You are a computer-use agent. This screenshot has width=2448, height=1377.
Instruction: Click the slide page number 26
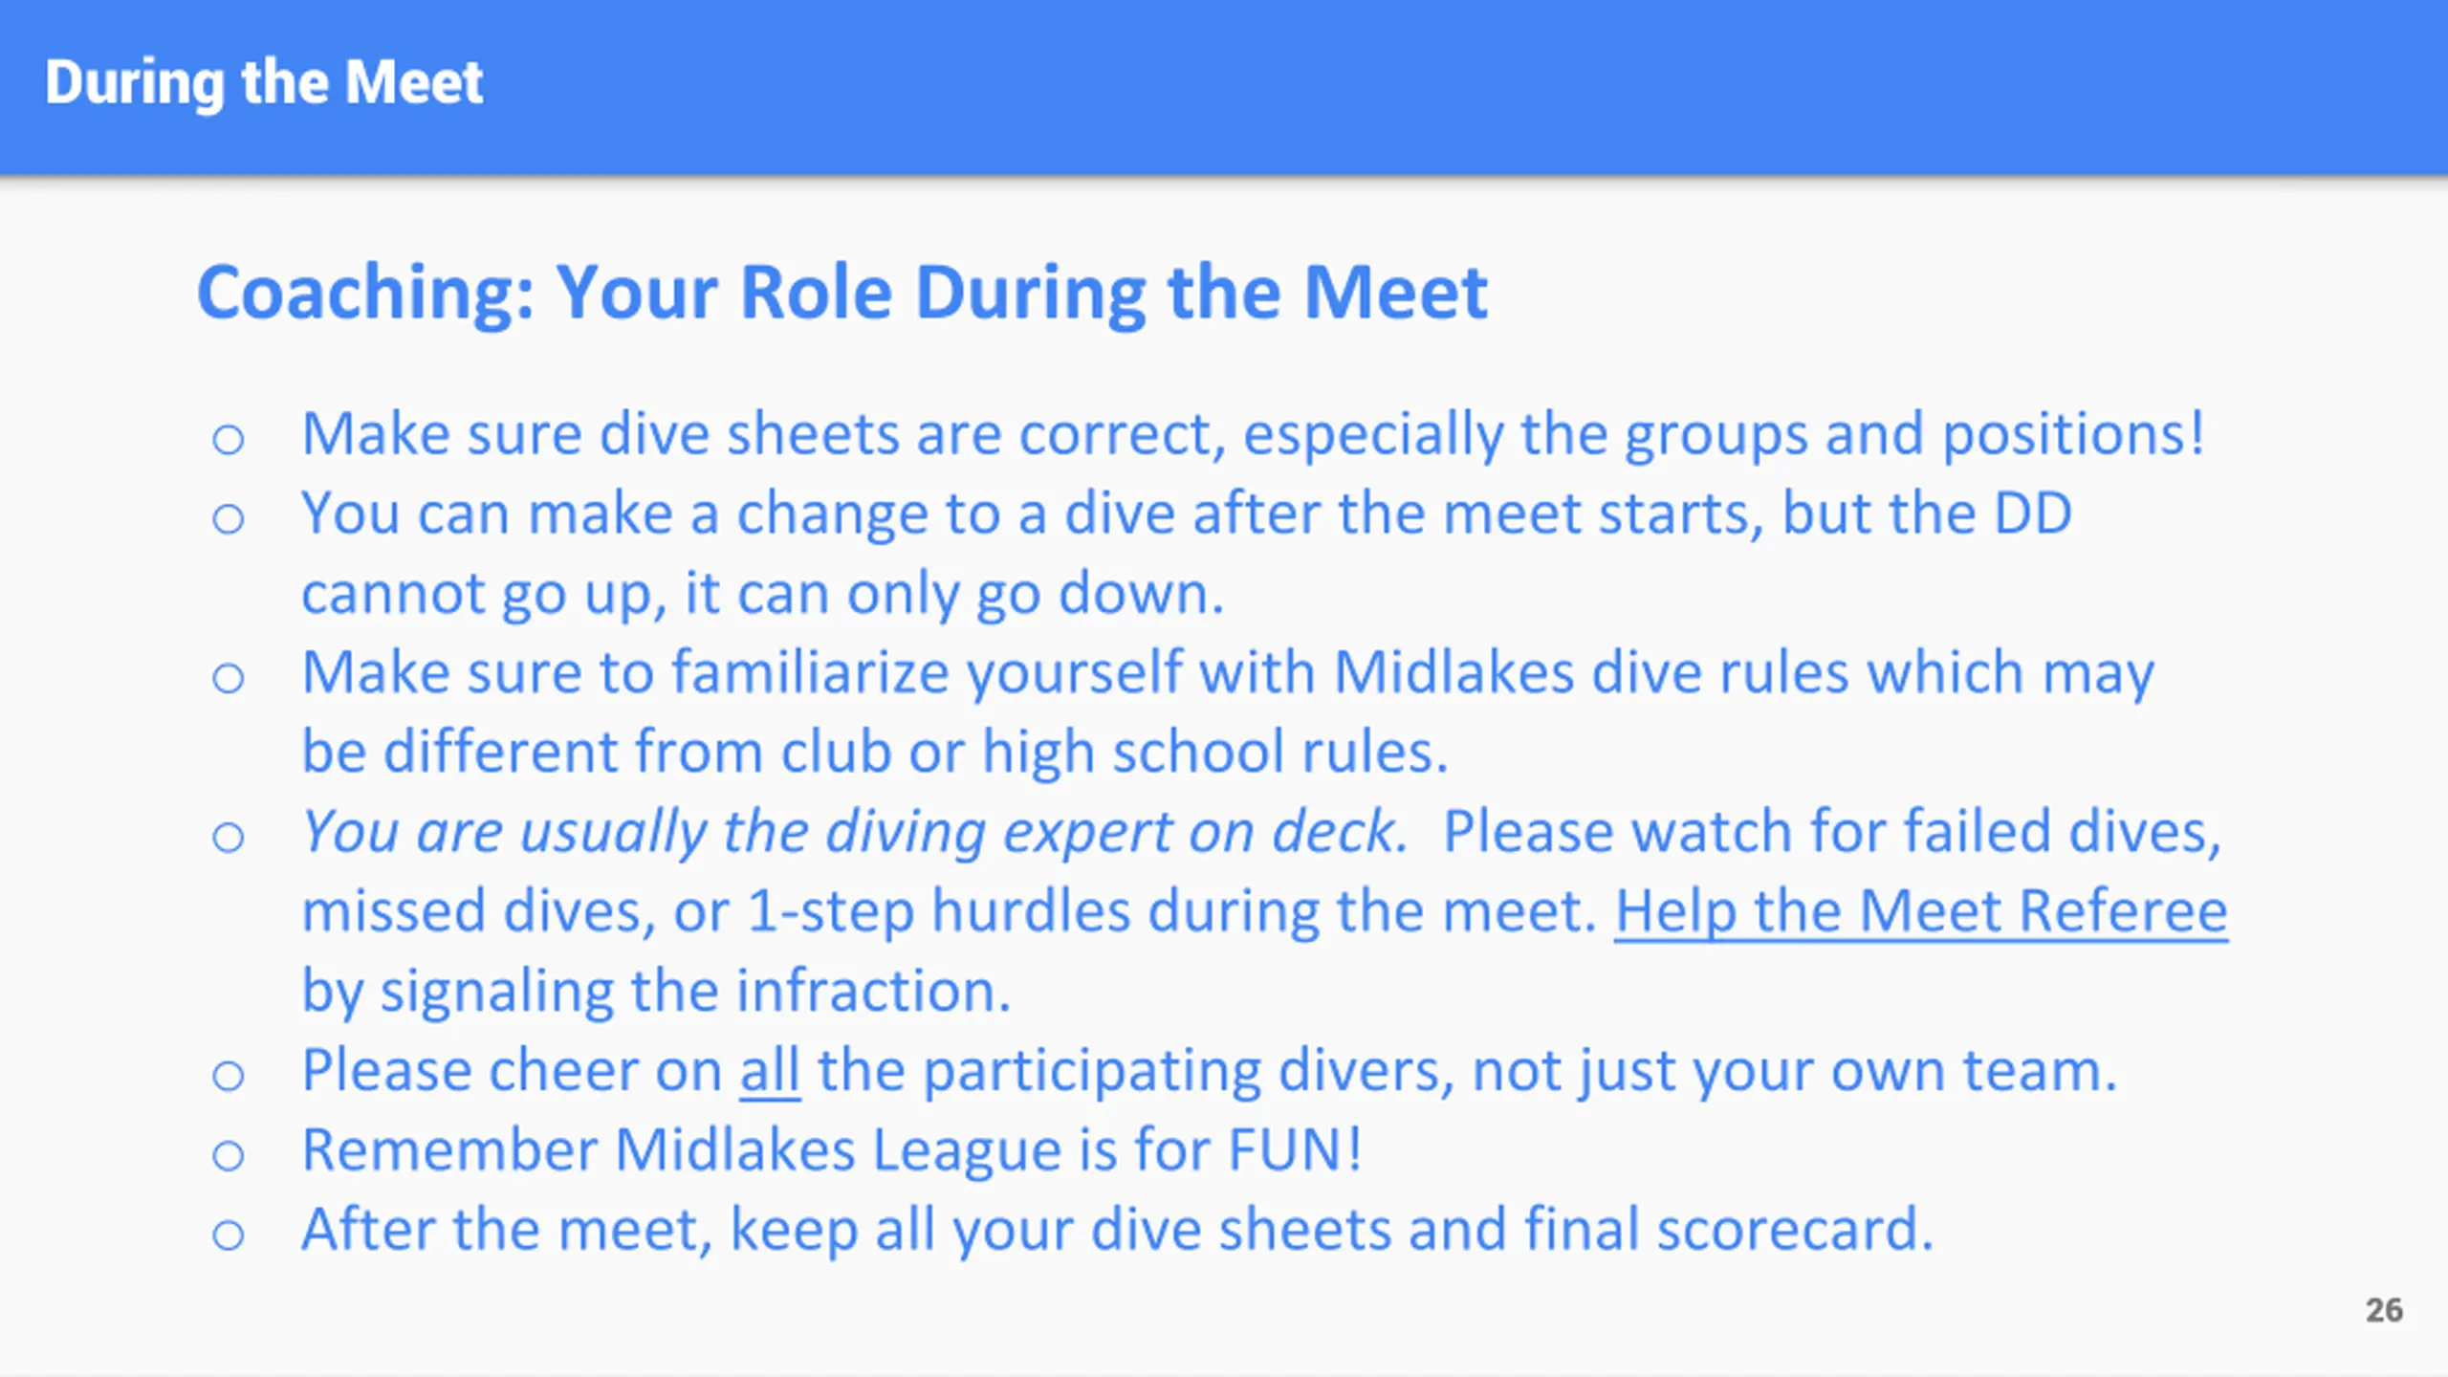click(x=2384, y=1310)
